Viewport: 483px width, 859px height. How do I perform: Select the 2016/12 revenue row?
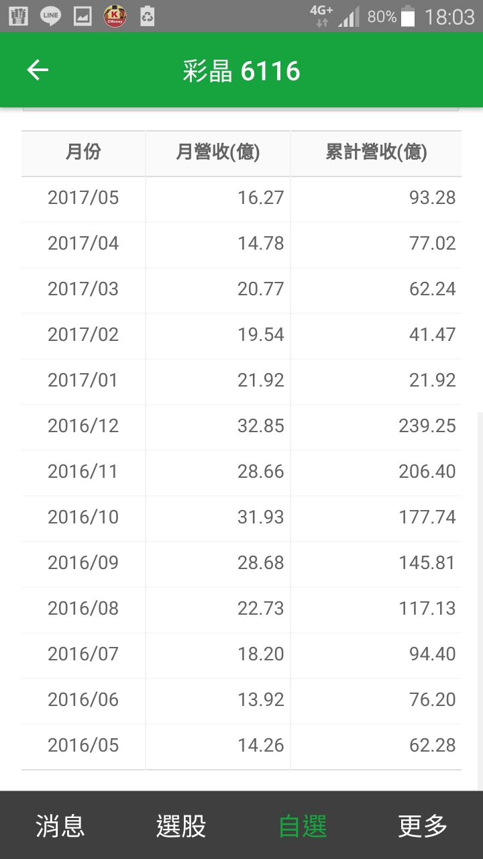[241, 426]
